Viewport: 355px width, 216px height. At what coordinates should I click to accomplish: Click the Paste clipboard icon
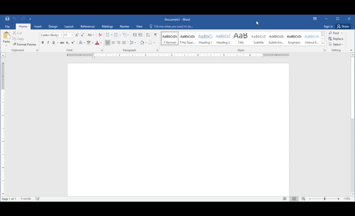6,35
